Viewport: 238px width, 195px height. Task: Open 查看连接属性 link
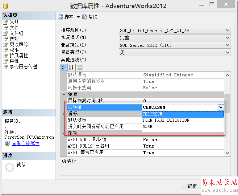click(26, 143)
